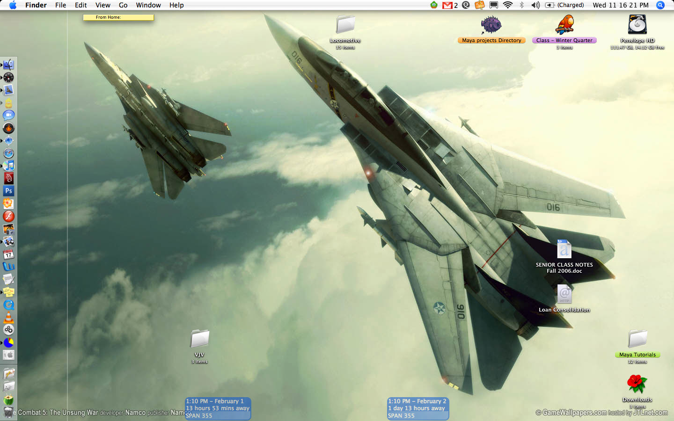Open the Window menu
Screen dimensions: 674x421
(x=148, y=5)
